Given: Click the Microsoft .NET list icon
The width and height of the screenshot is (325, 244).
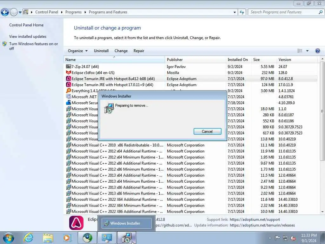Looking at the screenshot, I should click(x=69, y=97).
